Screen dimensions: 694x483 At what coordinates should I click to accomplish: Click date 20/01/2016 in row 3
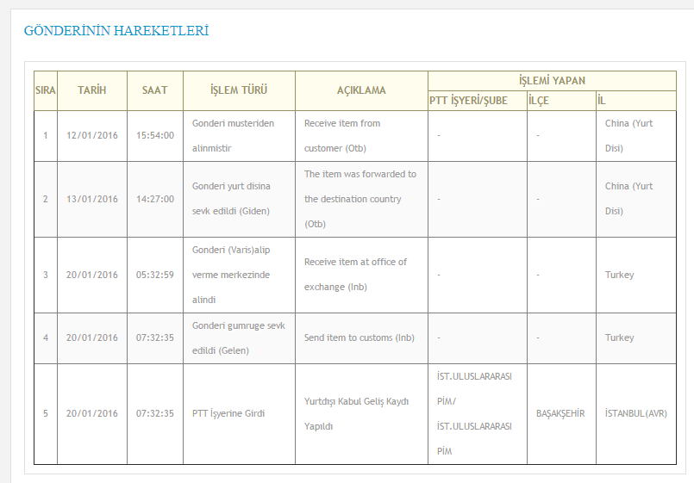point(92,275)
